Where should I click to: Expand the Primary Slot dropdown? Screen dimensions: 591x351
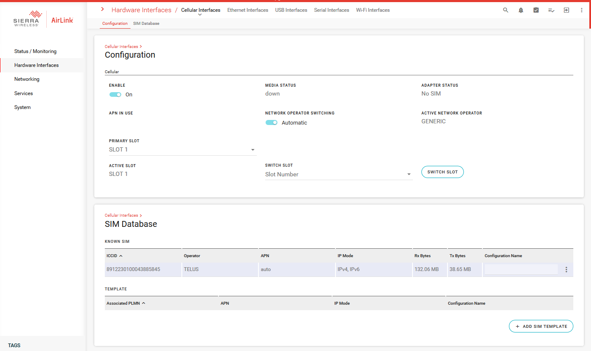click(x=253, y=150)
